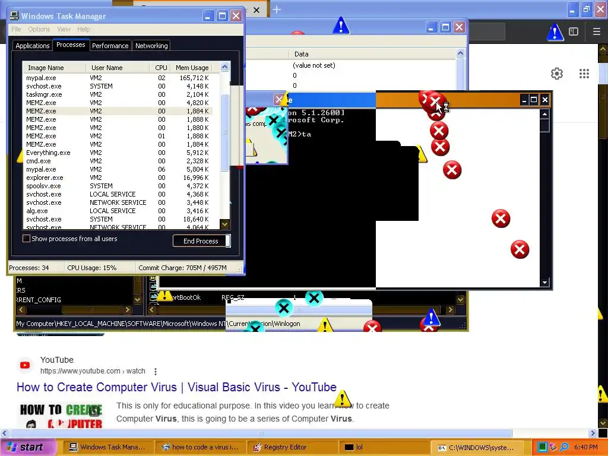This screenshot has width=608, height=456.
Task: Switch to 'how to code a virus' taskbar item
Action: click(200, 447)
